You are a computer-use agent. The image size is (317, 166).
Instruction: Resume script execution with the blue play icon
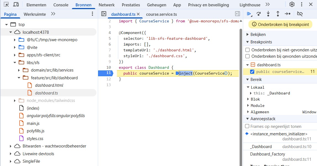pyautogui.click(x=249, y=13)
